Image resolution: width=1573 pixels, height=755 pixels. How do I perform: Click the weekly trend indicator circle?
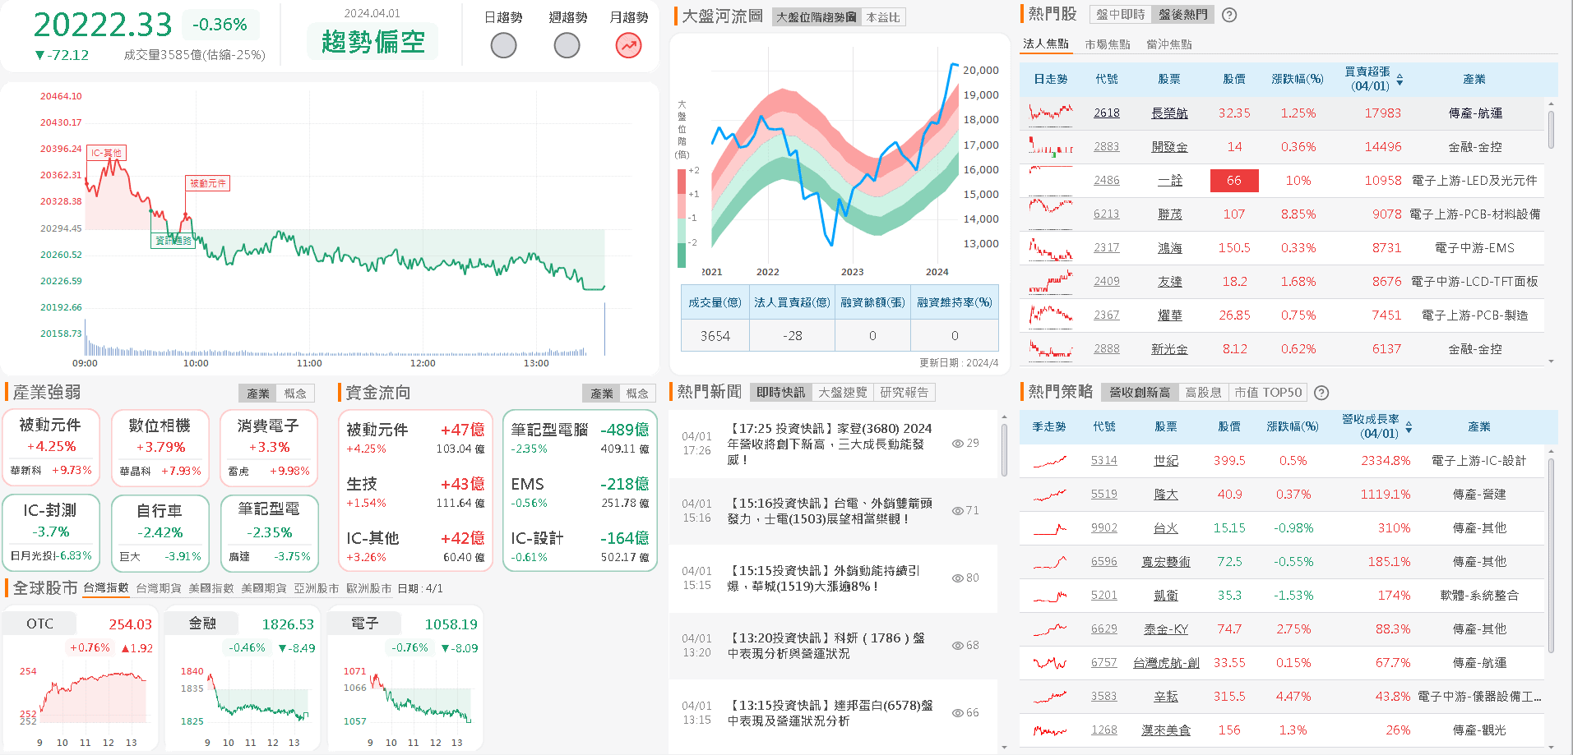pos(567,45)
